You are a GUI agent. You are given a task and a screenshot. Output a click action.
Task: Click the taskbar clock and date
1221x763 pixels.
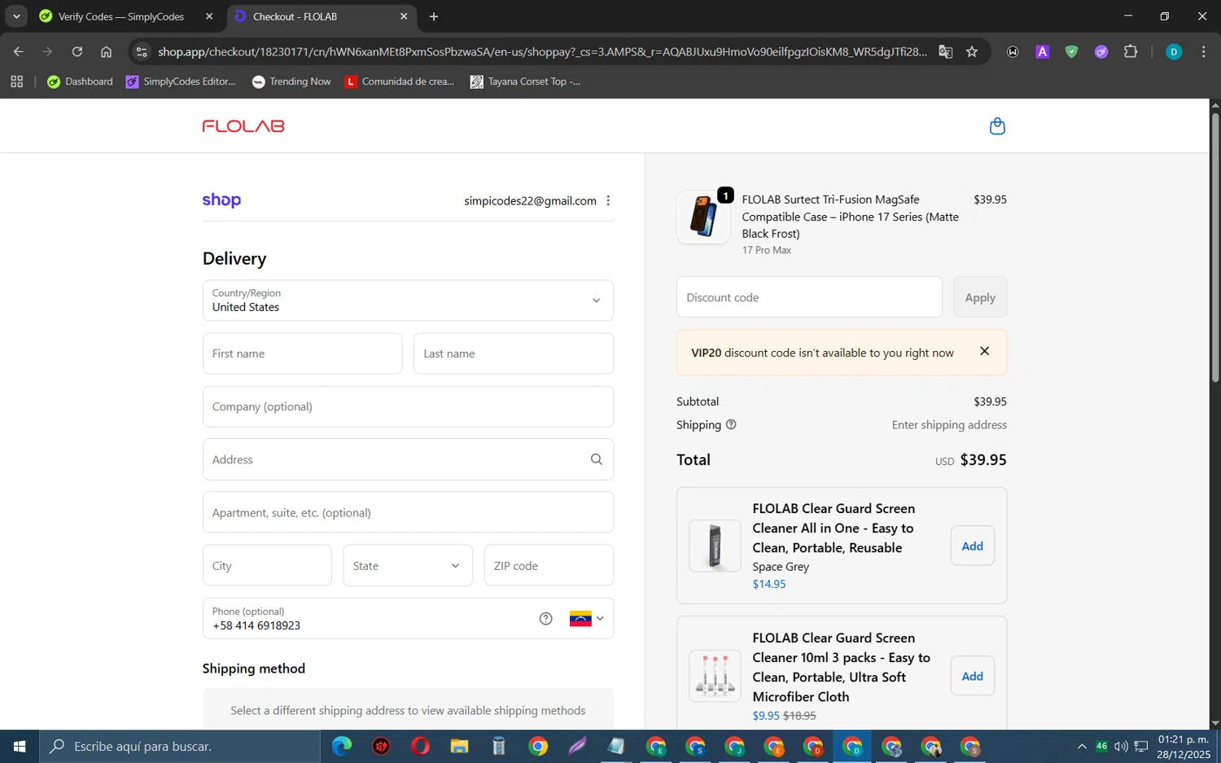point(1184,747)
